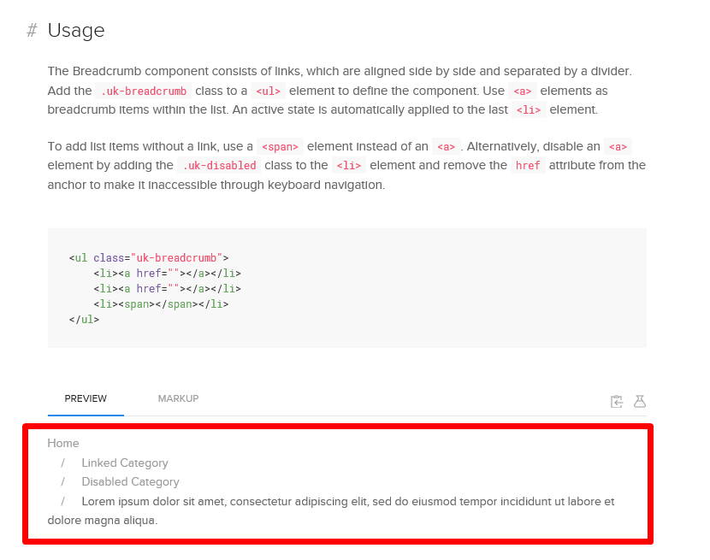Click the highlighted <ul> code element
This screenshot has height=560, width=710.
(268, 91)
